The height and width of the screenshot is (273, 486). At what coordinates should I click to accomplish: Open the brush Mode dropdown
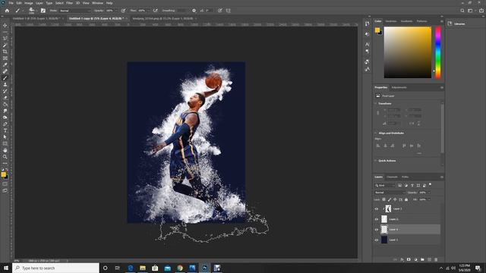(x=74, y=11)
